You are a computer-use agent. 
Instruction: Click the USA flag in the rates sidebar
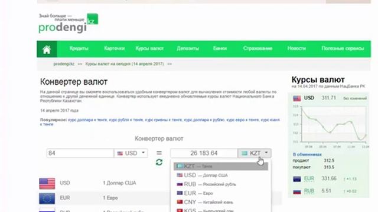click(x=297, y=98)
